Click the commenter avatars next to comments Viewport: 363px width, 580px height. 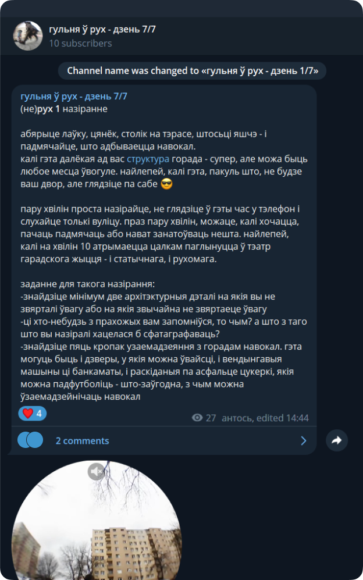pos(30,440)
